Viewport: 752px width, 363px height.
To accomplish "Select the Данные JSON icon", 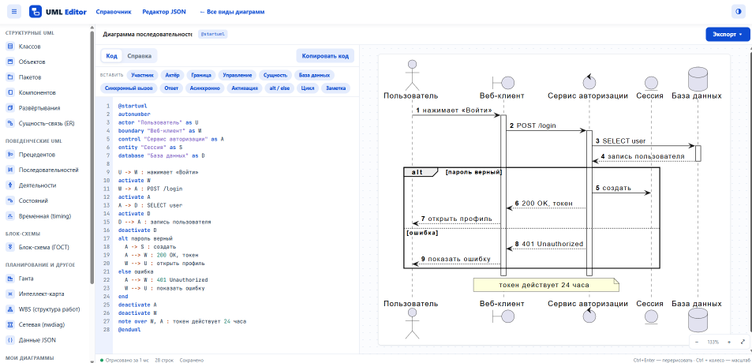I will coord(10,340).
